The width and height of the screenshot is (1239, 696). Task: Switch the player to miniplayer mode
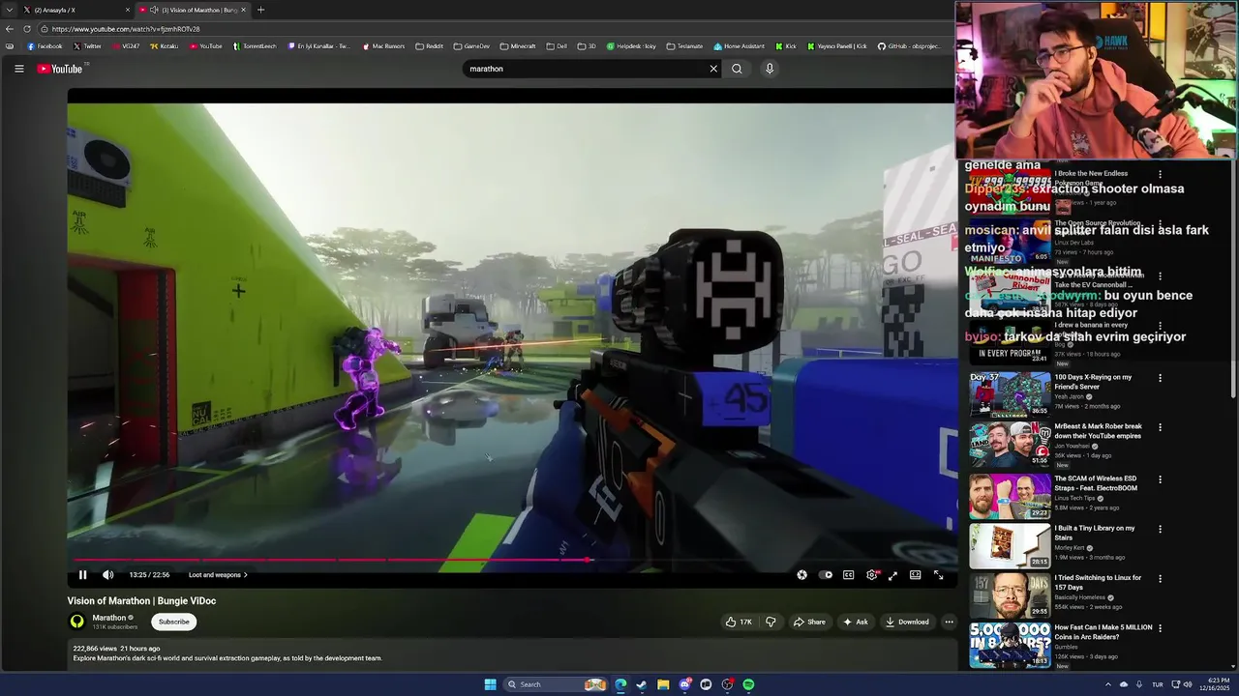(x=892, y=575)
